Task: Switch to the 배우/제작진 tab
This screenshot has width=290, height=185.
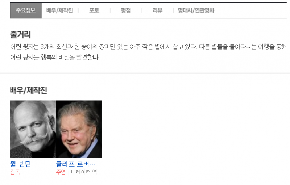Action: tap(59, 10)
